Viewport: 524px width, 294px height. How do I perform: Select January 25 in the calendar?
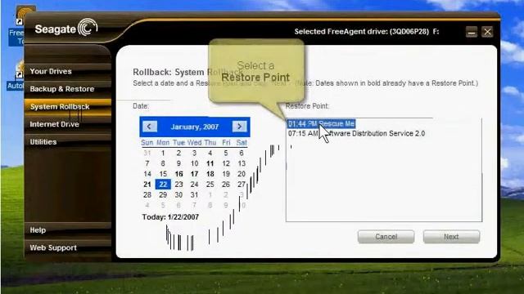(210, 185)
